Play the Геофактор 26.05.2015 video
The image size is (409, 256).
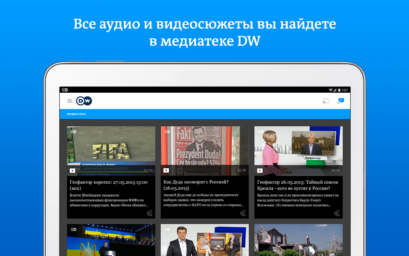[260, 171]
